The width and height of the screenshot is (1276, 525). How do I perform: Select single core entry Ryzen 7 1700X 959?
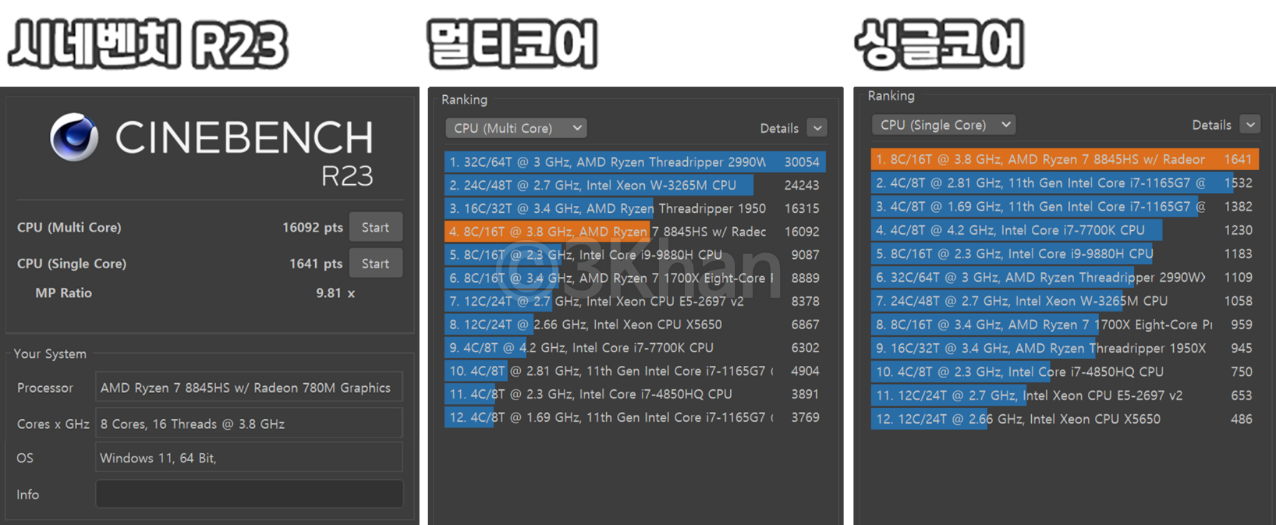[x=1065, y=325]
